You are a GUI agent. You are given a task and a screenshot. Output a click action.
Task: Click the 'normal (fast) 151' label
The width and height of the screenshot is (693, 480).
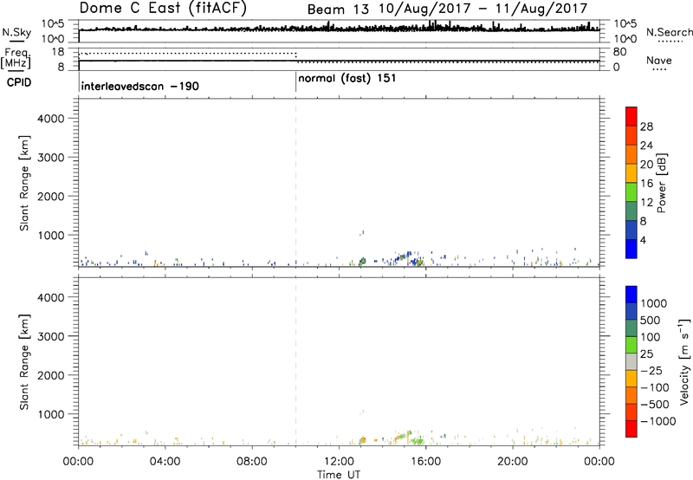tap(347, 79)
